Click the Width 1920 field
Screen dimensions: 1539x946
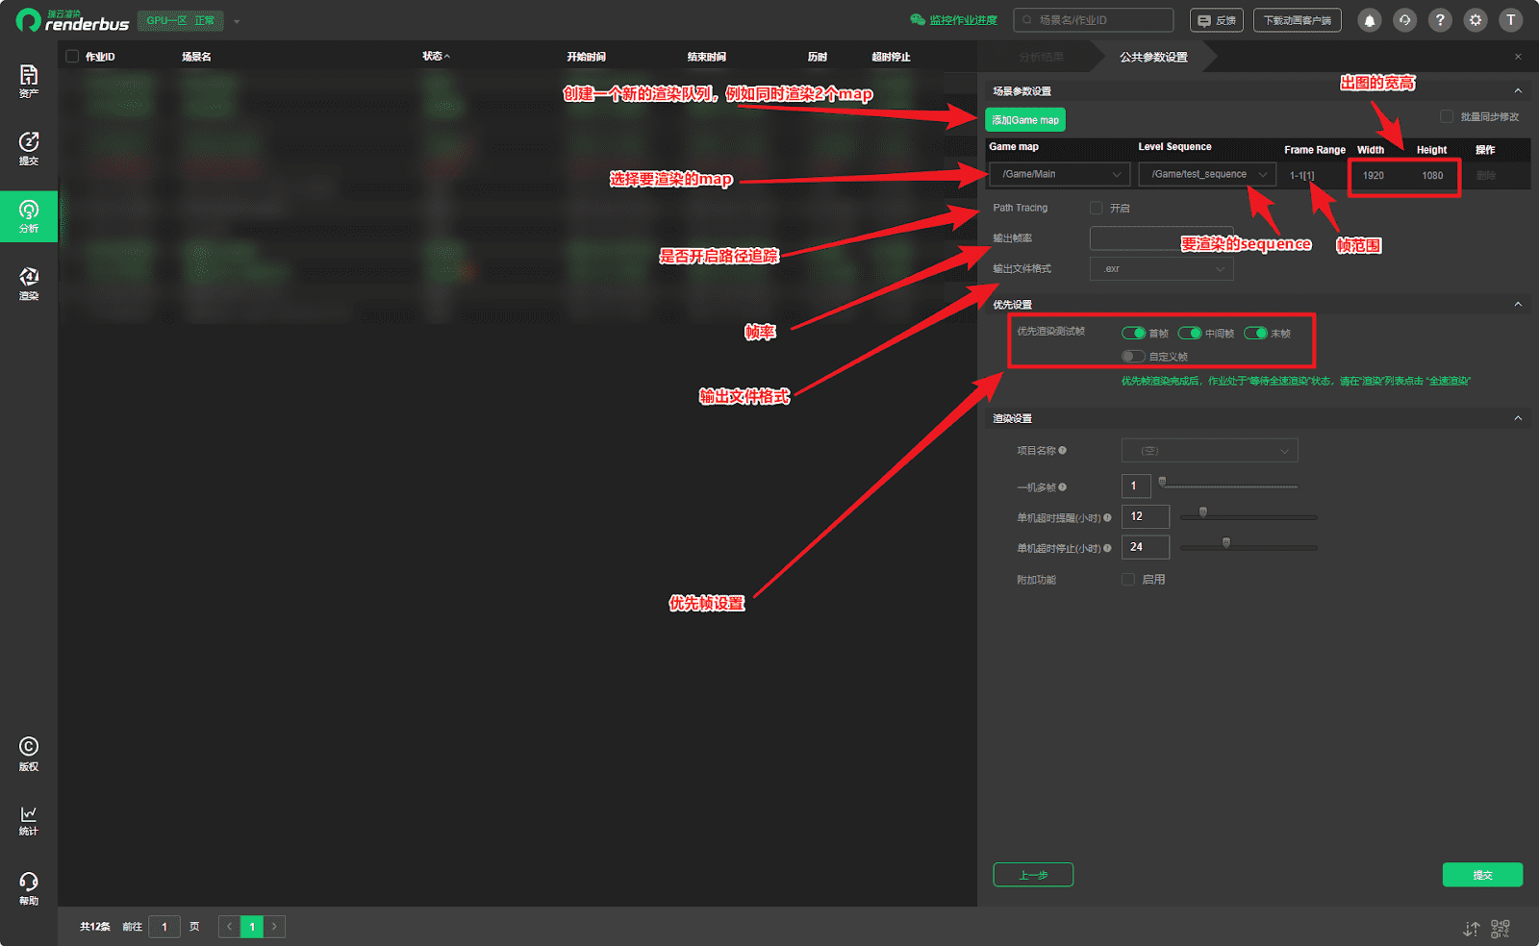[x=1374, y=175]
